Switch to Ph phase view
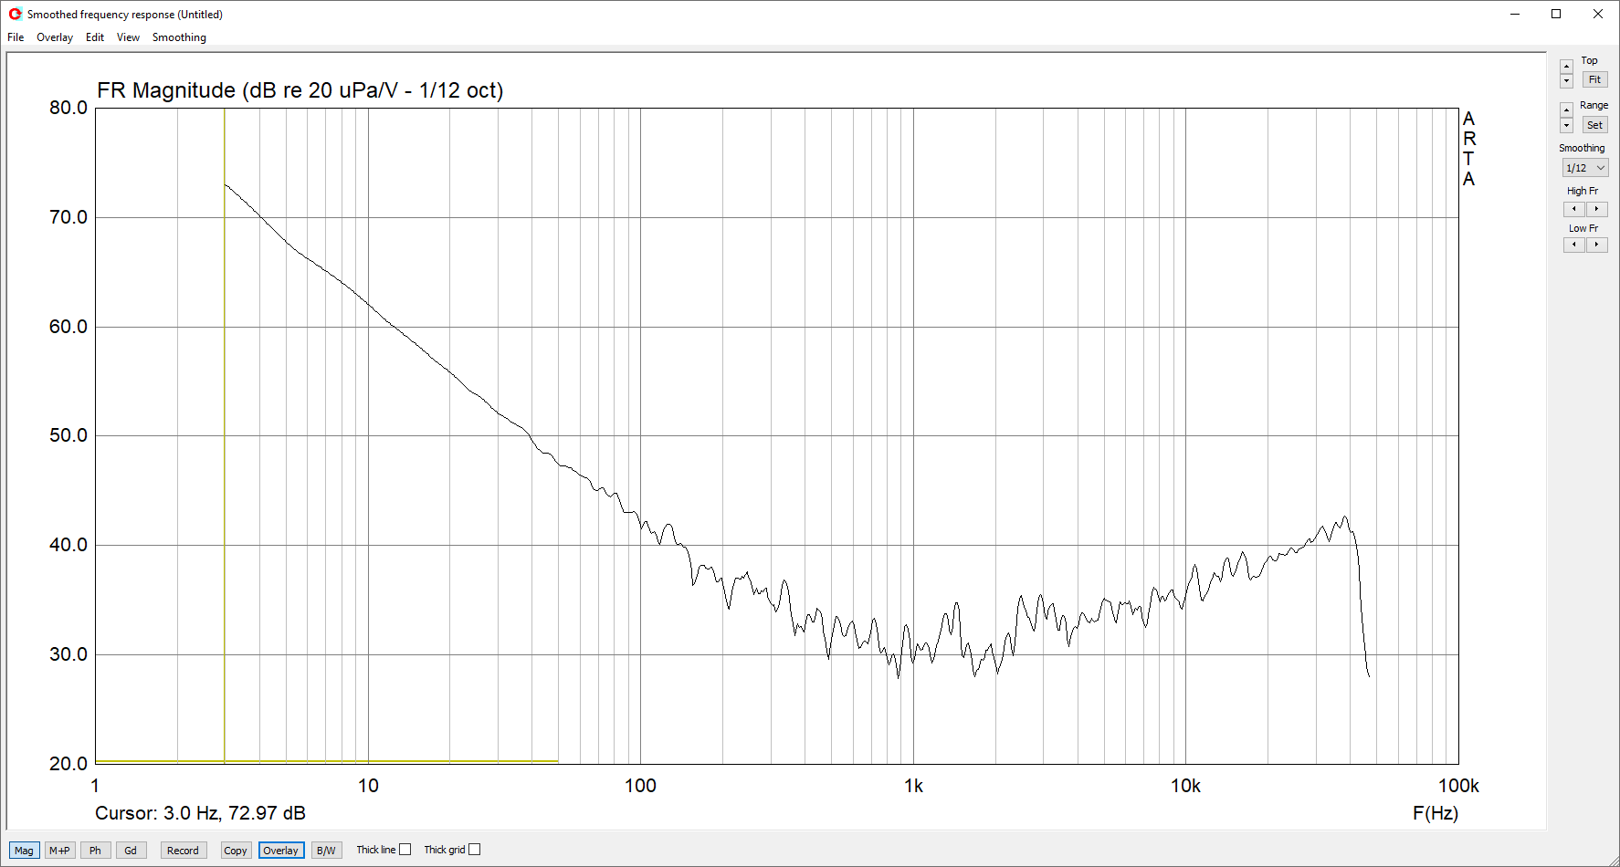Viewport: 1620px width, 867px height. click(x=95, y=851)
